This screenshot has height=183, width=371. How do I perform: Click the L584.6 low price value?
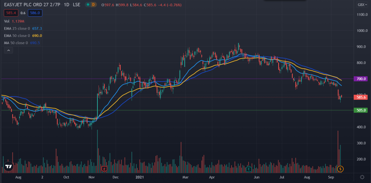136,5
